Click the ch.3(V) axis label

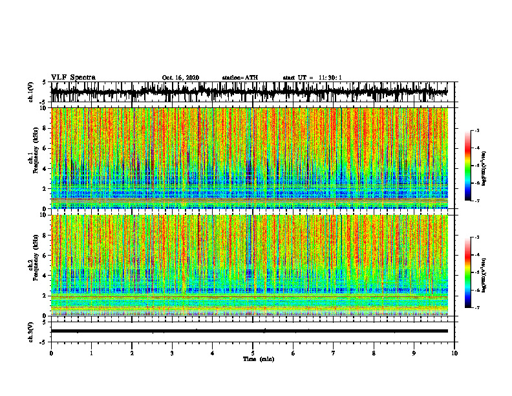tap(31, 332)
